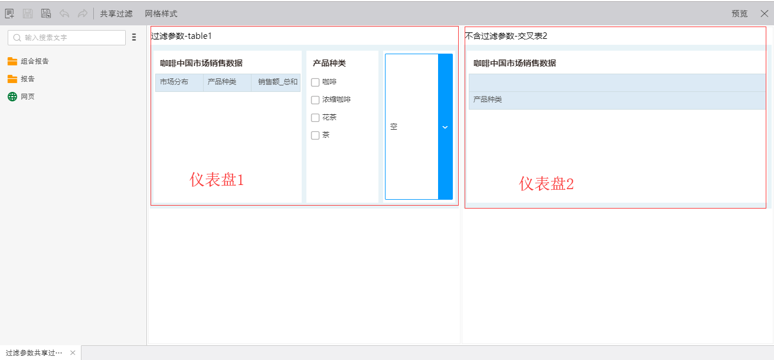Click the undo arrow icon

64,14
